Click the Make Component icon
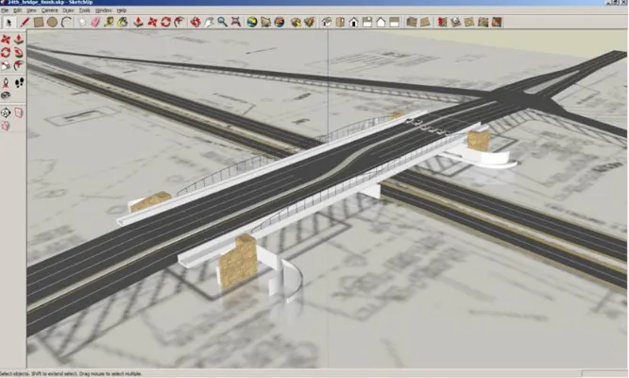 tap(82, 23)
